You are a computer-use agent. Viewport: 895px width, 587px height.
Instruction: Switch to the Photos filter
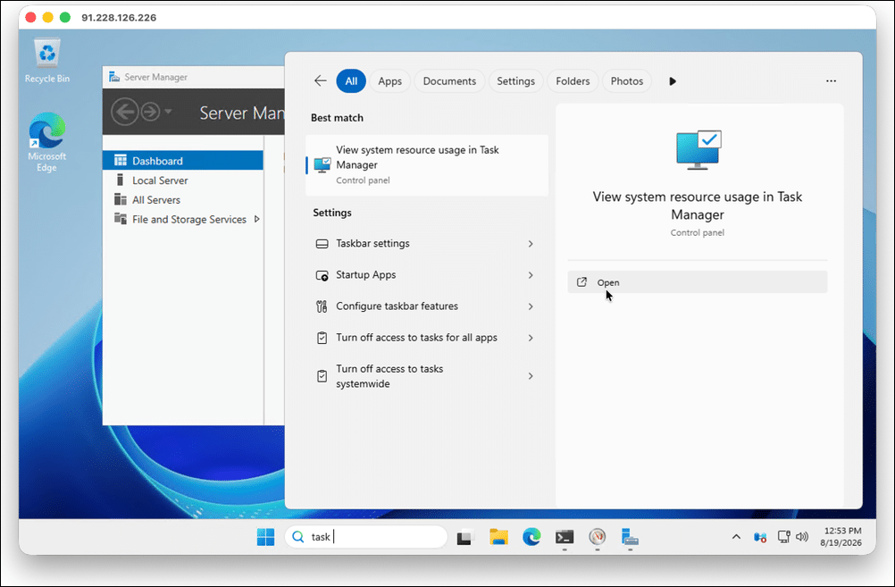627,81
